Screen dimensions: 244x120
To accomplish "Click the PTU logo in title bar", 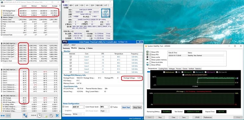I will point(65,42).
